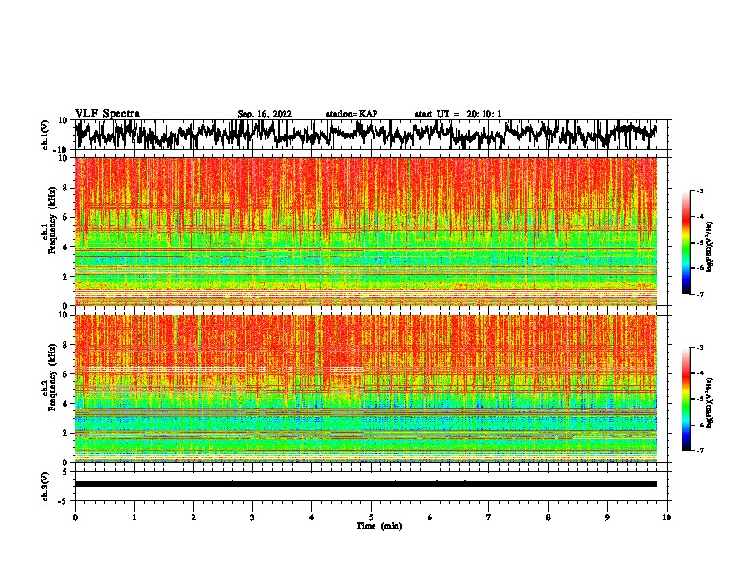Click the ch.2 color bar log(PSD) label
Image resolution: width=751 pixels, height=580 pixels.
point(709,404)
